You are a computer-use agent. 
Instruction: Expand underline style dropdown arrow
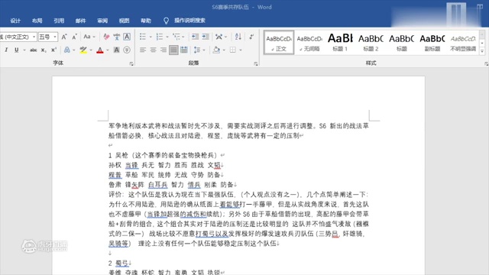(x=24, y=50)
